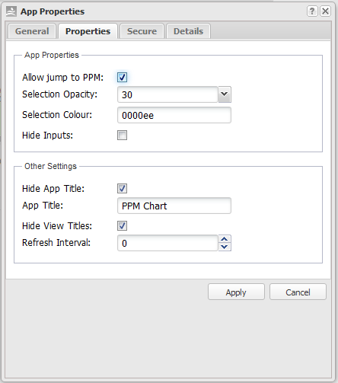This screenshot has width=338, height=383.
Task: Click the Selection Colour hex field
Action: pyautogui.click(x=174, y=115)
